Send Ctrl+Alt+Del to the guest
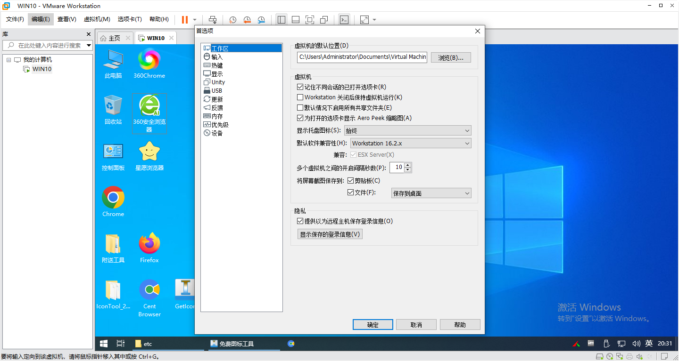This screenshot has height=361, width=679. [212, 19]
